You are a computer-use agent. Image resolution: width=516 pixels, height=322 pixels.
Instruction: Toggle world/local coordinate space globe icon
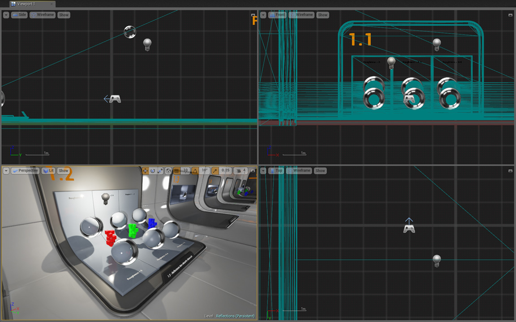[x=168, y=170]
